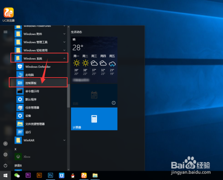Image resolution: width=223 pixels, height=180 pixels.
Task: Jump to letter X section header
Action: tap(16, 149)
